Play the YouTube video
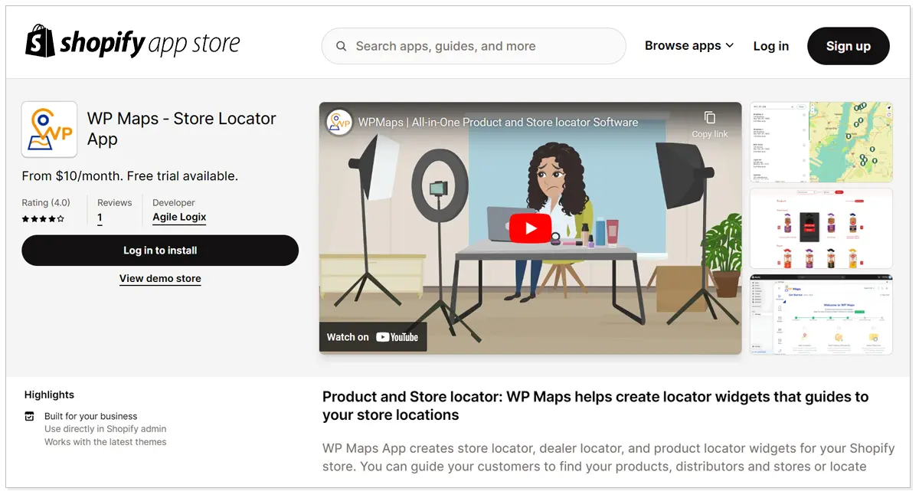 click(x=530, y=228)
